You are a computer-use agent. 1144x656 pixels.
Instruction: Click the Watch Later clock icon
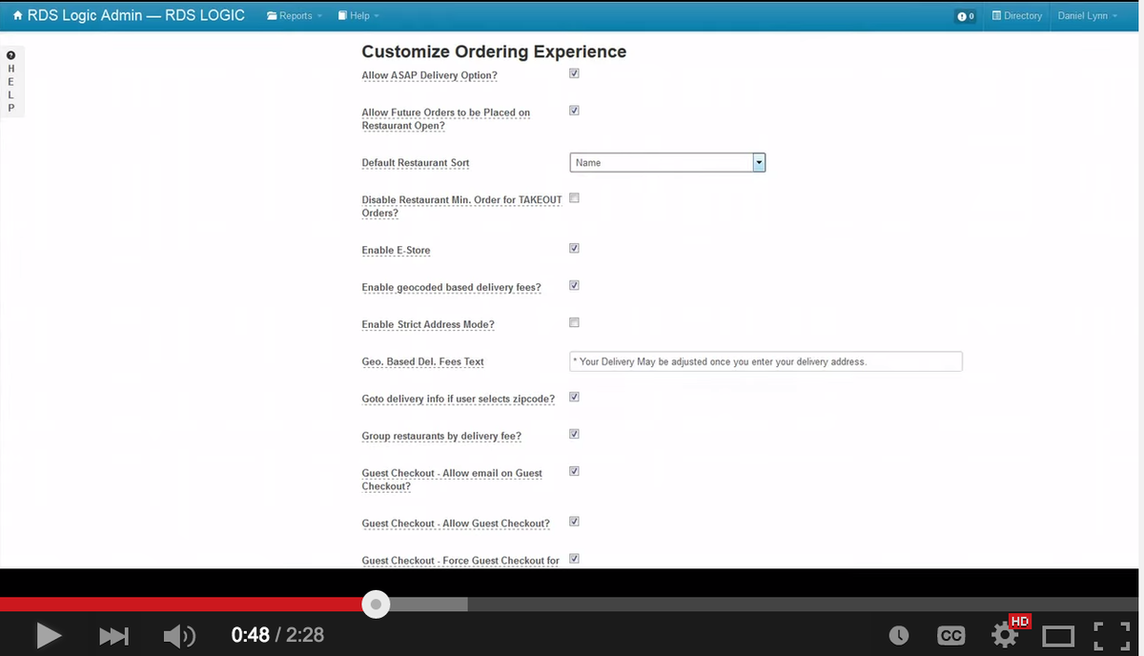[x=898, y=635]
